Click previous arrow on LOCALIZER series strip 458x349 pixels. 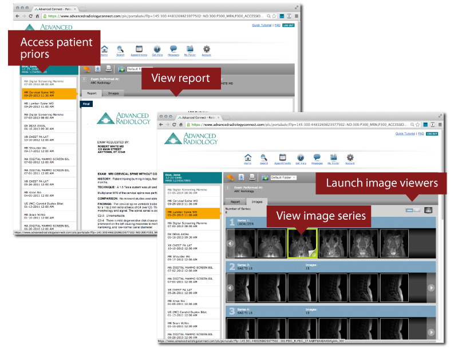coord(230,243)
